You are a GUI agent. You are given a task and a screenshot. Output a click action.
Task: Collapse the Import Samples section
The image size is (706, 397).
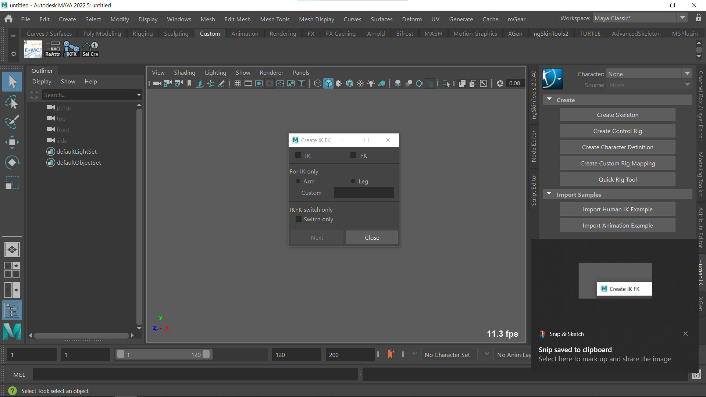(549, 194)
